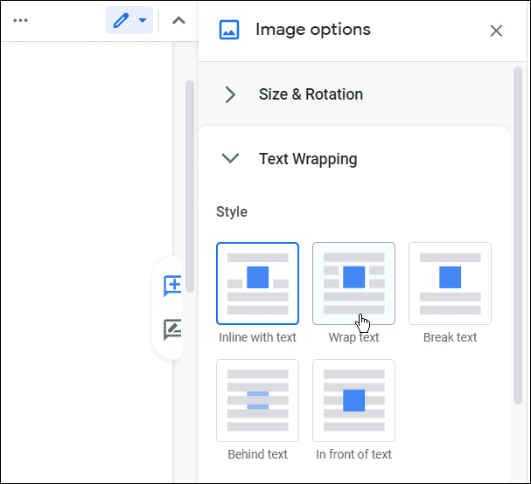Click the Break text caption
Viewport: 531px width, 484px height.
[x=450, y=337]
